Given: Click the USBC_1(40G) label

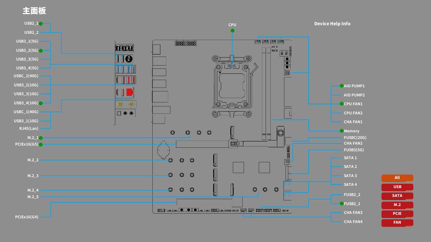Looking at the screenshot, I should point(26,112).
